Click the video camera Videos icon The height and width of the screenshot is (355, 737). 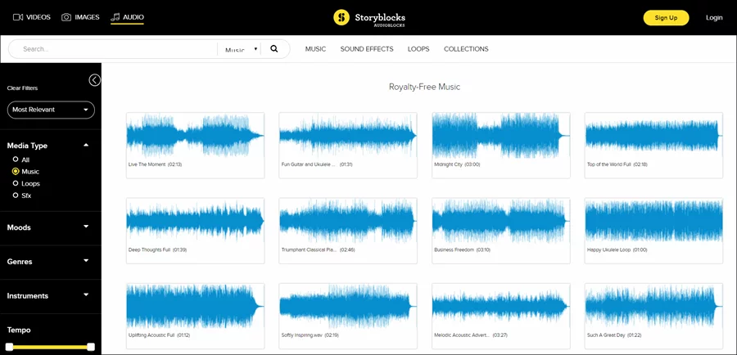point(18,17)
